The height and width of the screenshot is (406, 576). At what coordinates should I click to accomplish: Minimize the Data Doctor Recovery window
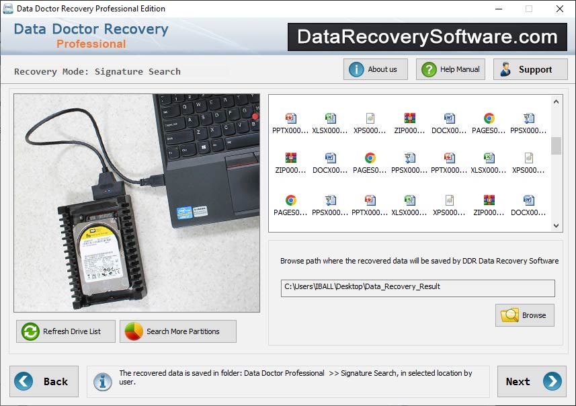499,9
